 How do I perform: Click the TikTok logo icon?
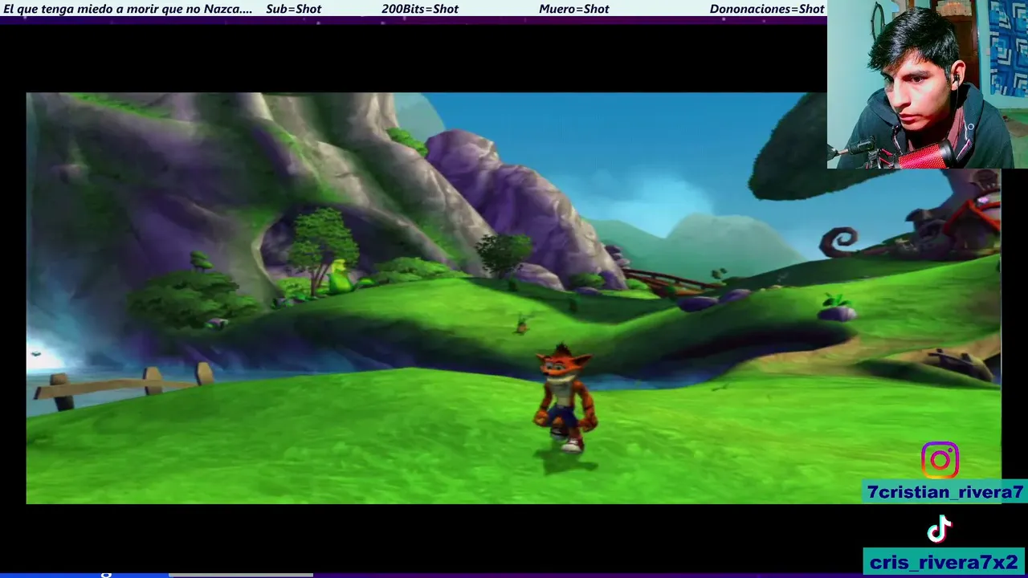tap(939, 530)
